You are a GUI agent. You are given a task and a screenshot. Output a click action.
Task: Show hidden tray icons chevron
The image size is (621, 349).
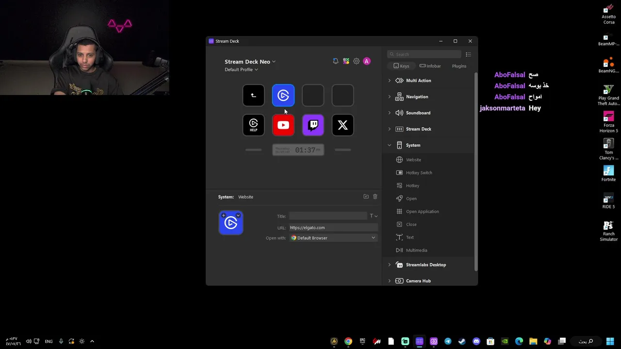coord(92,341)
